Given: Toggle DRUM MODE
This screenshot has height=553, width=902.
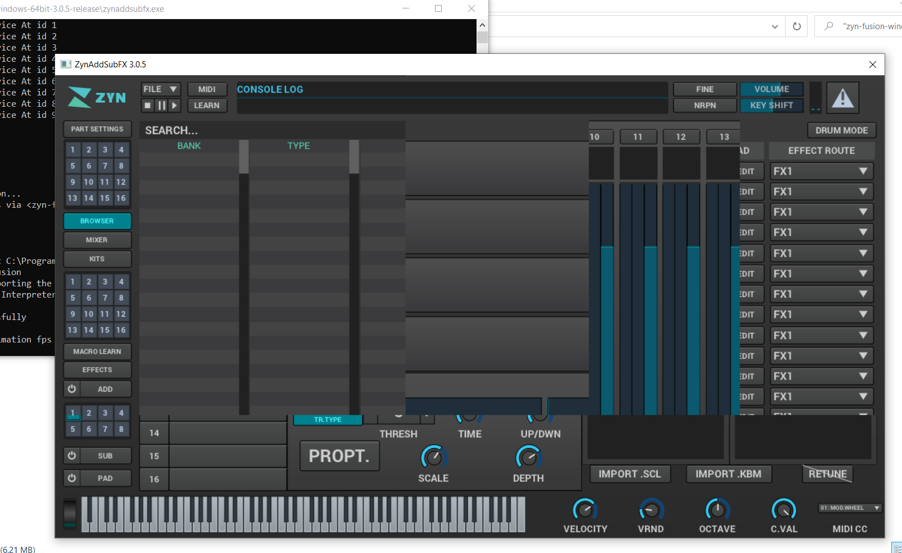Looking at the screenshot, I should [841, 130].
